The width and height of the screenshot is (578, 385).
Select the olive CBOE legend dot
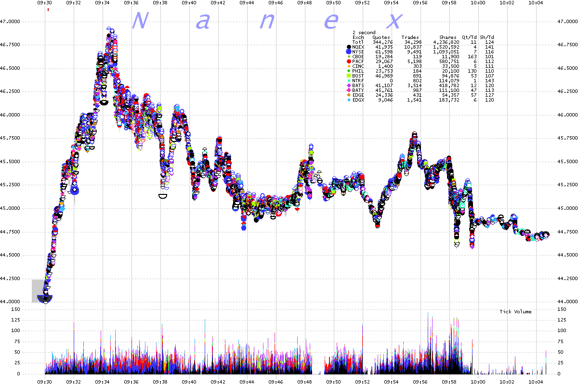pyautogui.click(x=349, y=56)
